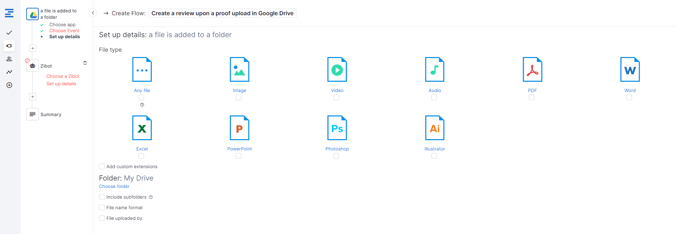
Task: Open the analytics chart sidebar icon
Action: click(9, 72)
